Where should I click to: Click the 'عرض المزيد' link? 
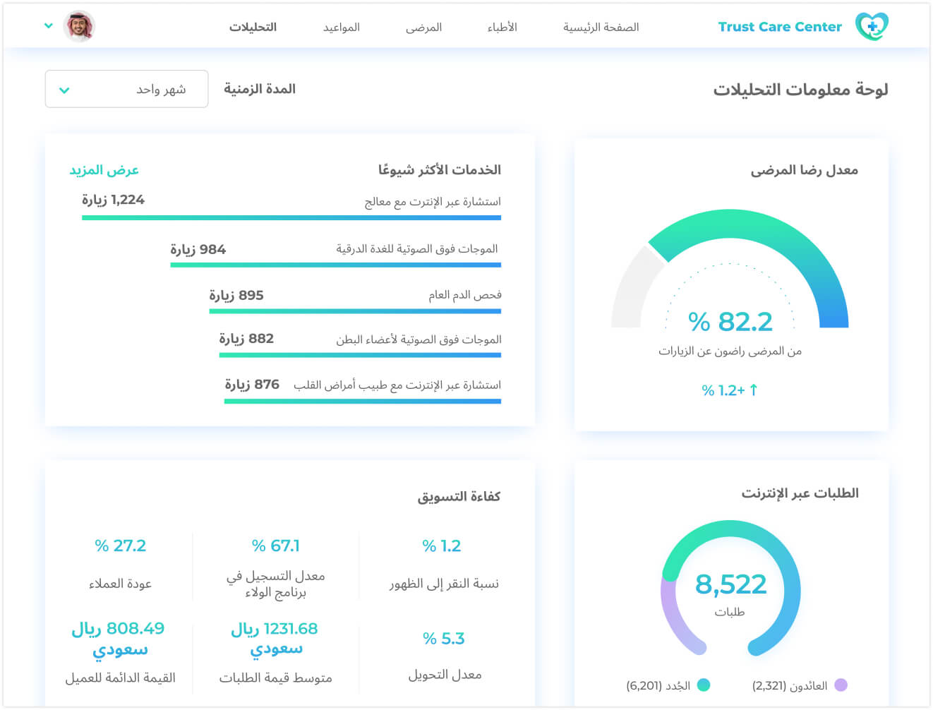[x=104, y=170]
